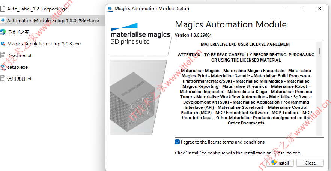Select the 使用说明.txt file name

(20, 79)
